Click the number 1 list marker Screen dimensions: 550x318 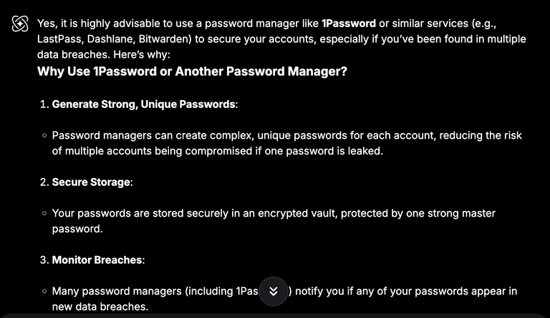pyautogui.click(x=44, y=104)
